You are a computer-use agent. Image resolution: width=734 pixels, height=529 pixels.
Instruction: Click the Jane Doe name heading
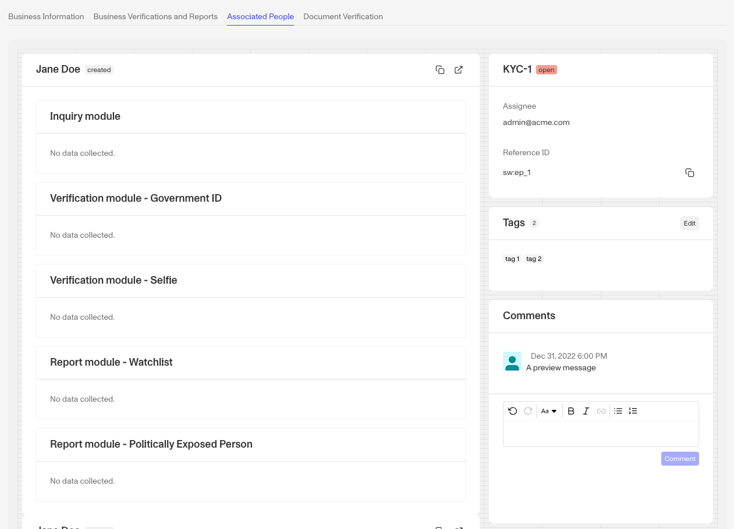coord(58,69)
